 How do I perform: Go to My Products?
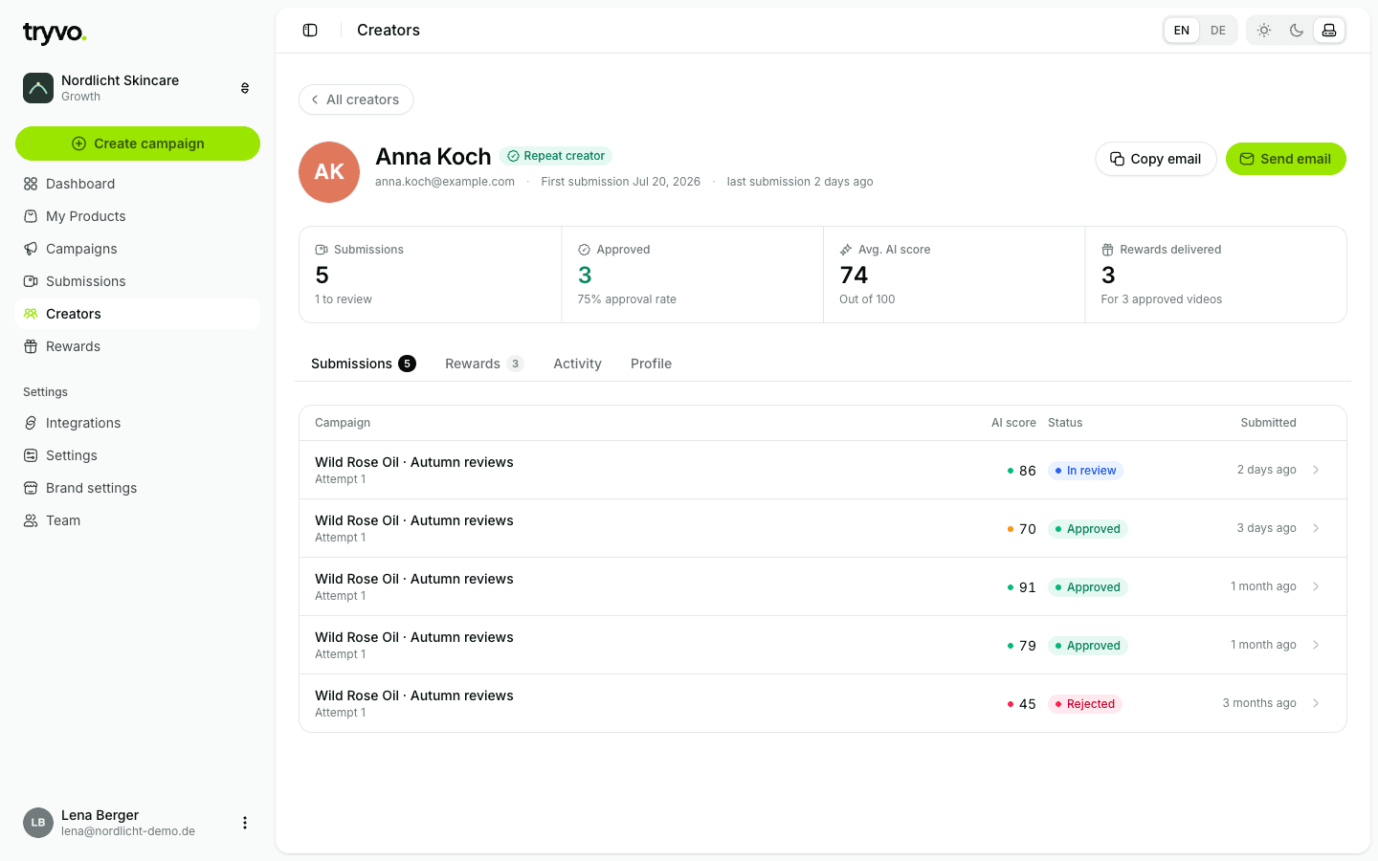(138, 216)
